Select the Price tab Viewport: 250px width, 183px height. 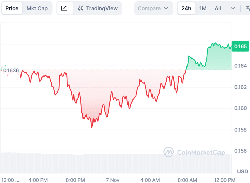pos(12,8)
